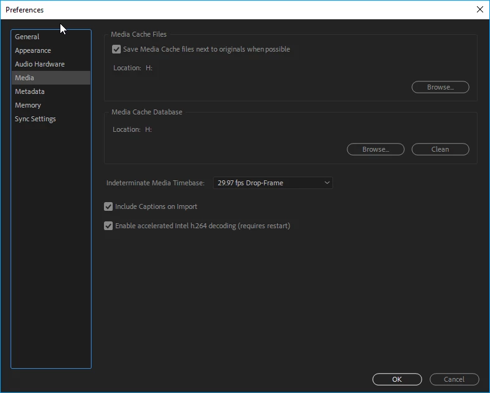Click the Indeterminate Media Timebase label

[x=155, y=183]
